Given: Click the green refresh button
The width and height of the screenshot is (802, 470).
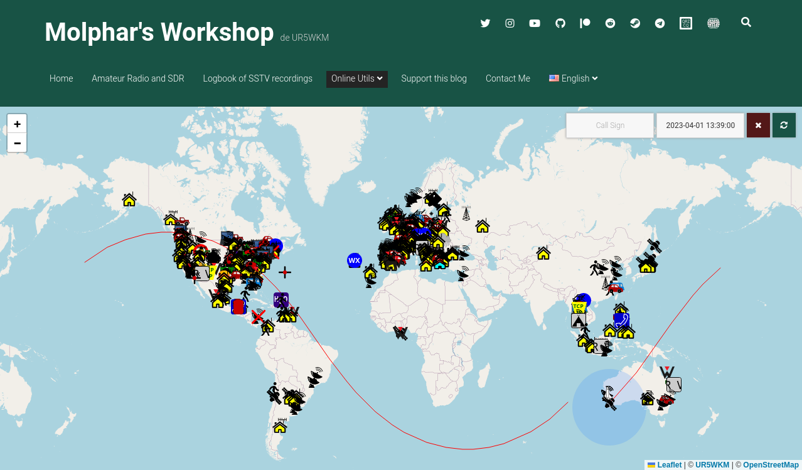Looking at the screenshot, I should coord(784,126).
